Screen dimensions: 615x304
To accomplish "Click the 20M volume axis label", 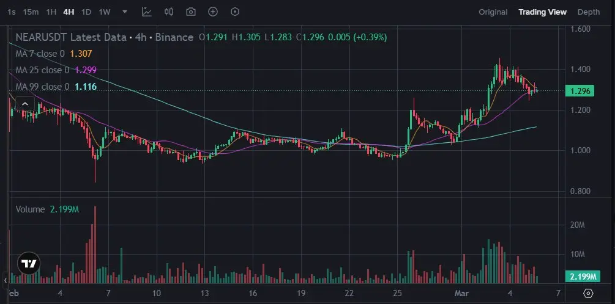I will [x=578, y=225].
